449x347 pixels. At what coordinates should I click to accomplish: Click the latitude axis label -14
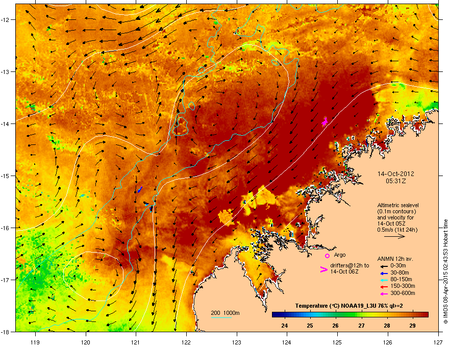6,124
